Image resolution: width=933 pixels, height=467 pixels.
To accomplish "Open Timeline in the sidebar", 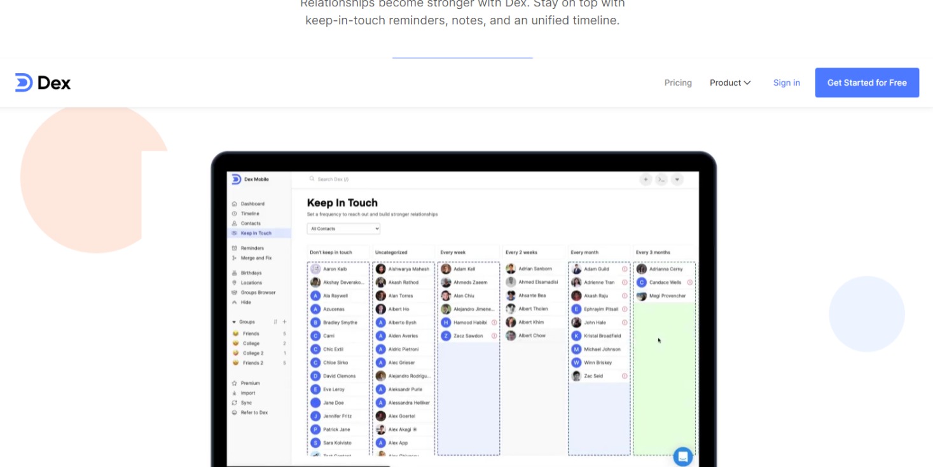I will [x=250, y=213].
